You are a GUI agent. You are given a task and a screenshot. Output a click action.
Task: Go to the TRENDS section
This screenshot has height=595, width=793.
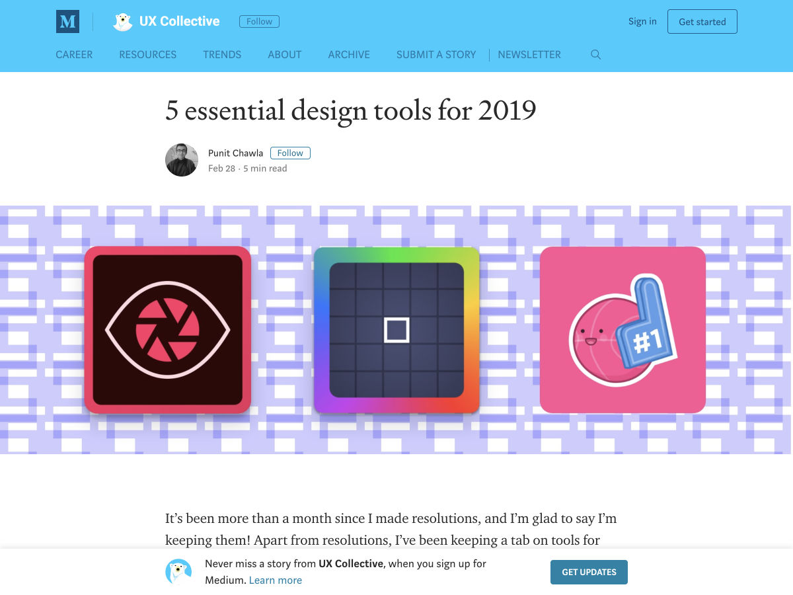click(x=222, y=55)
